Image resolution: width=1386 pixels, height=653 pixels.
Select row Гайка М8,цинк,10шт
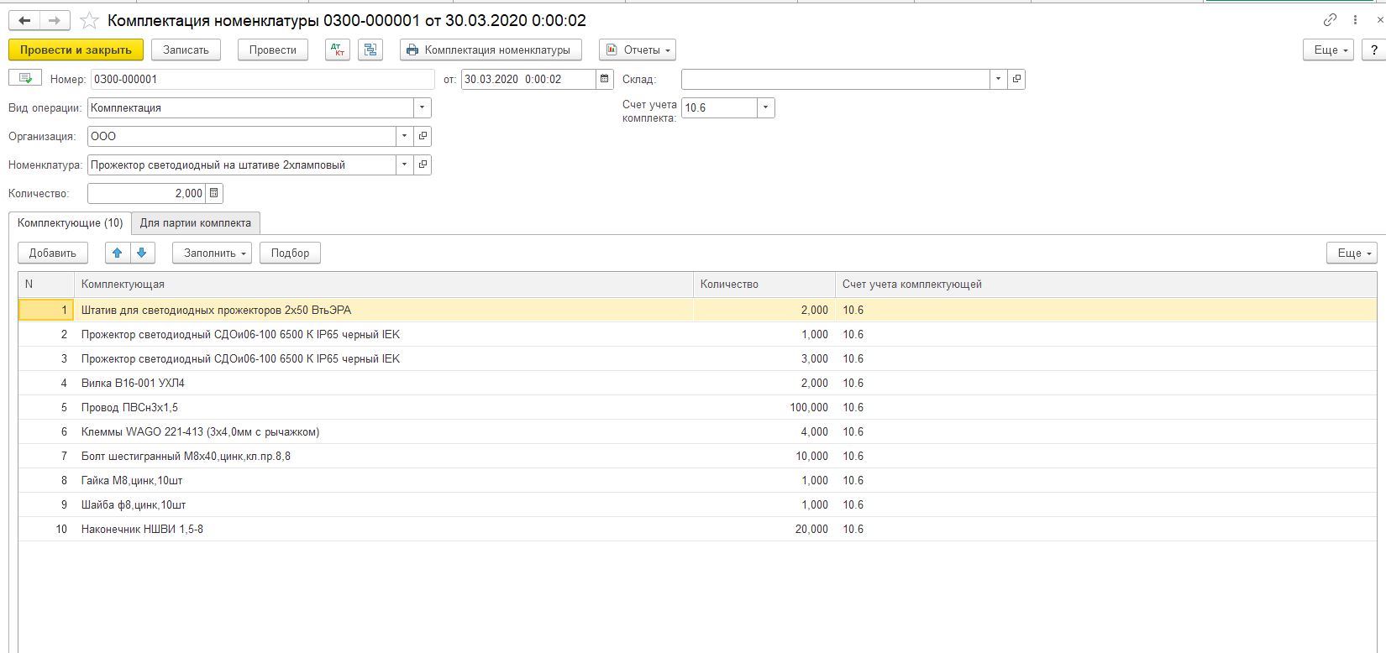coord(697,480)
